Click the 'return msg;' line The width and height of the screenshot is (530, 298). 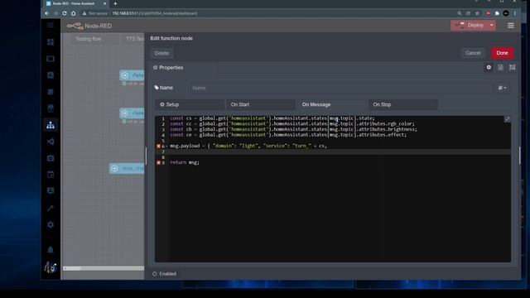coord(185,162)
